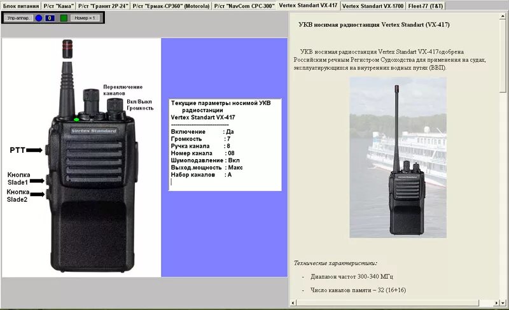Screen dimensions: 509x310
Task: Click the Переключение каналов label
Action: pos(123,90)
